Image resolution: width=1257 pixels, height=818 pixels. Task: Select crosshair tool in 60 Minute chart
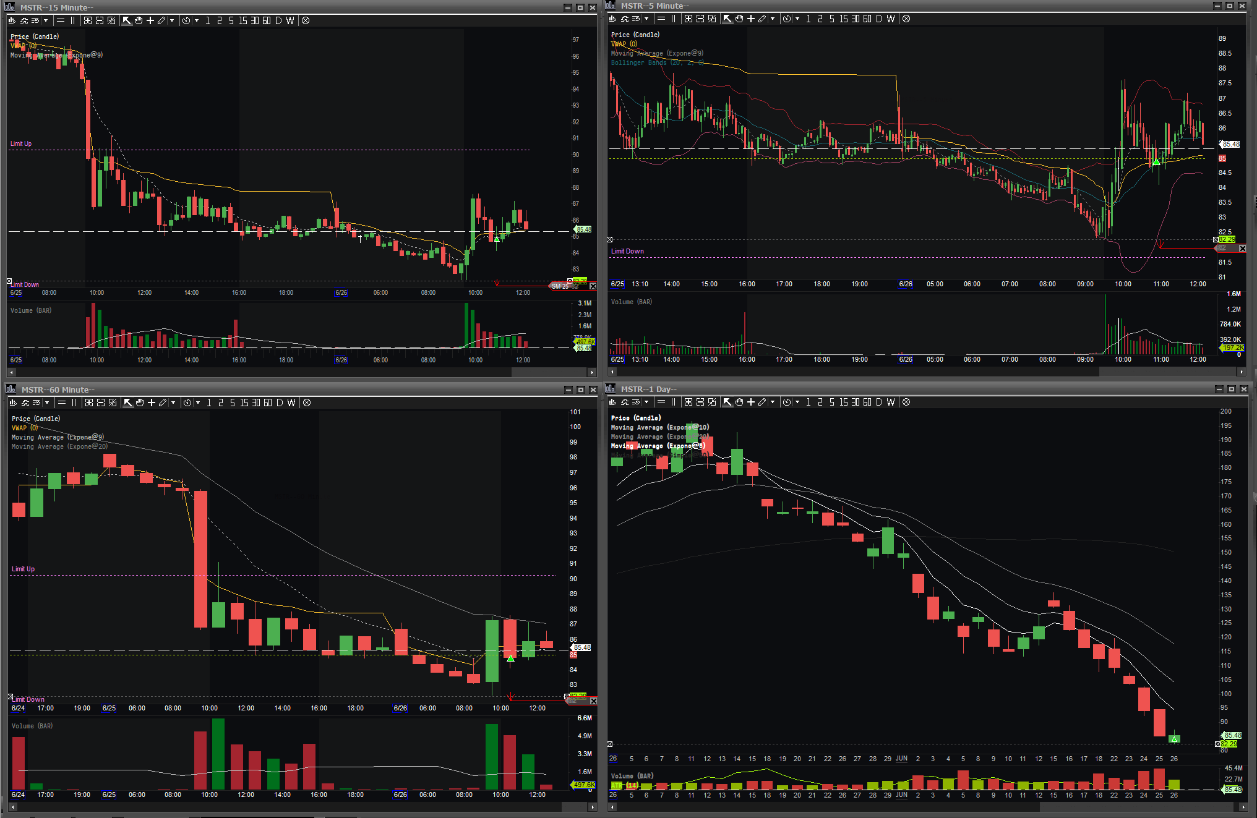(x=152, y=403)
